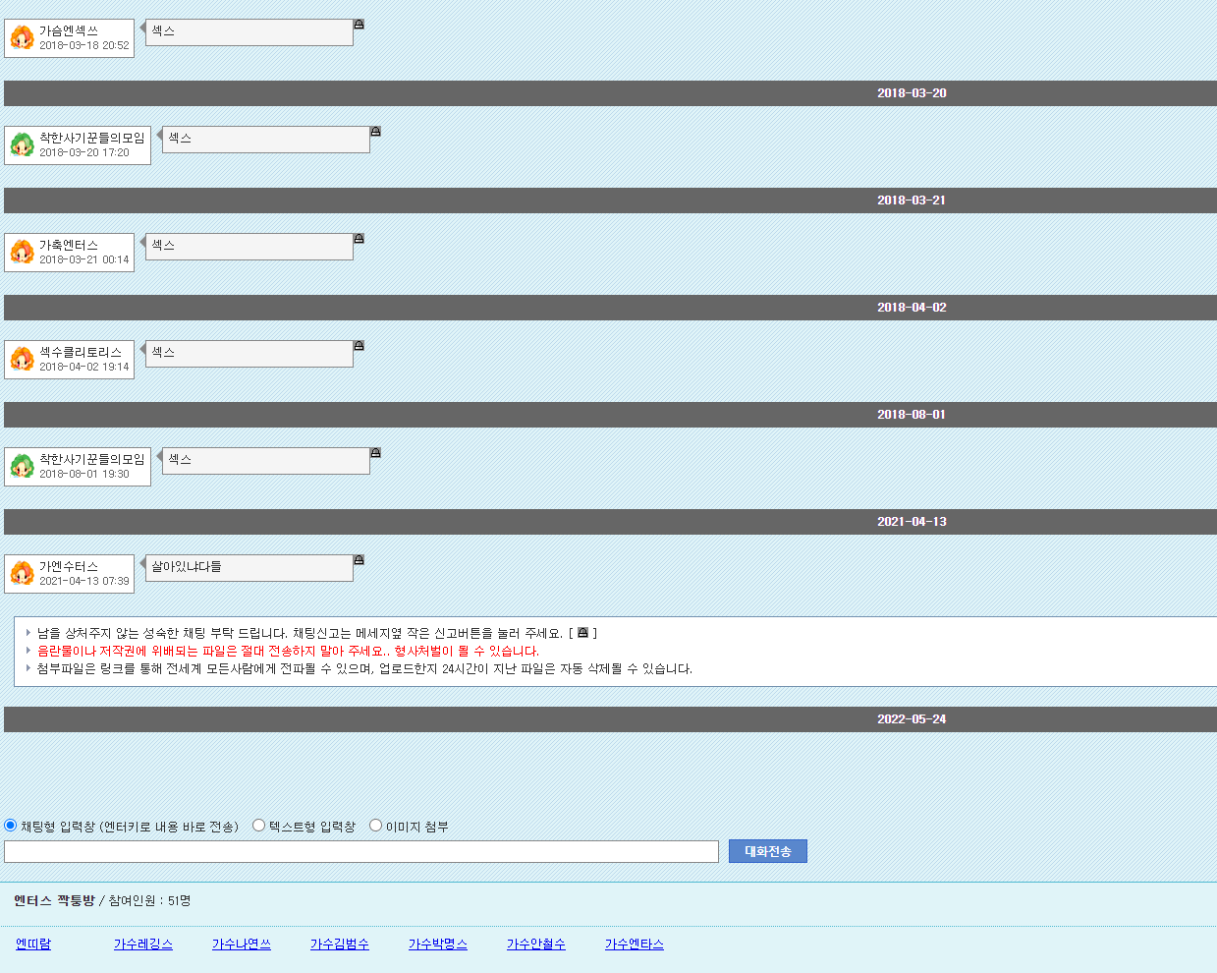The width and height of the screenshot is (1217, 973).
Task: Select 이미지 첨부 radio option
Action: click(x=375, y=825)
